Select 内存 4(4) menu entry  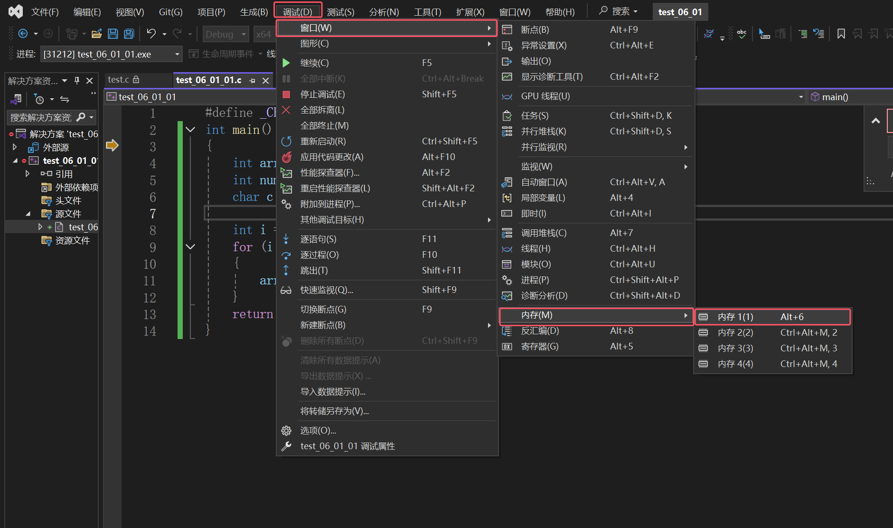[773, 364]
